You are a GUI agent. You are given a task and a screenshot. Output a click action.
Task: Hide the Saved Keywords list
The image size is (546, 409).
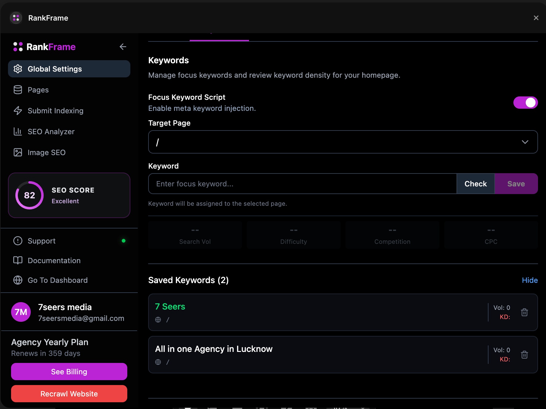coord(530,280)
